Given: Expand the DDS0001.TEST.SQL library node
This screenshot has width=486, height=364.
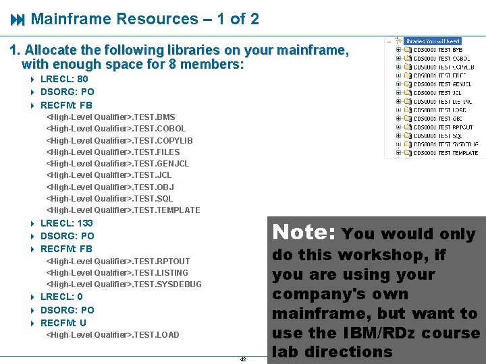Looking at the screenshot, I should (399, 136).
